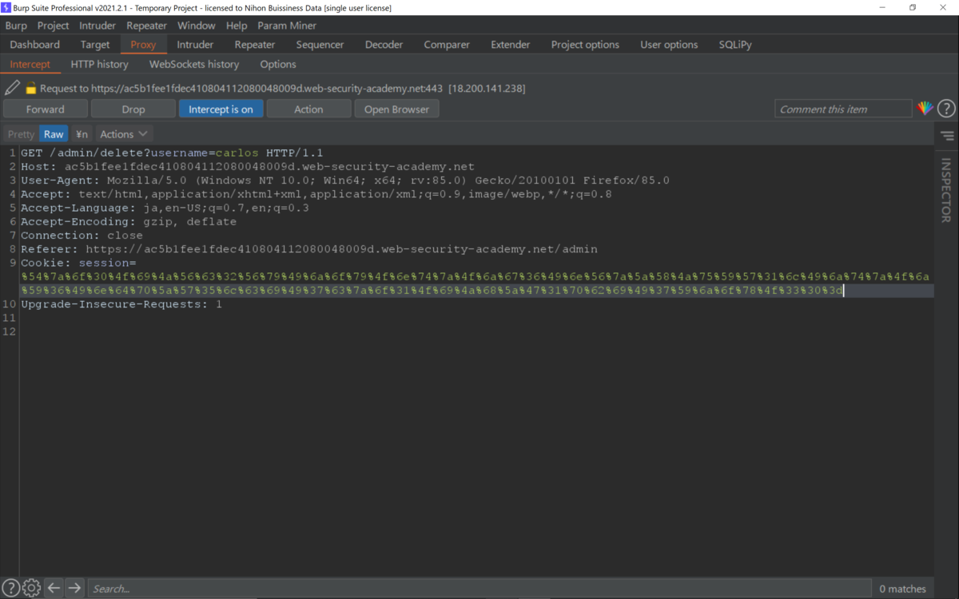Open the WebSockets history sub-tab
Screen dimensions: 959x599
[194, 64]
